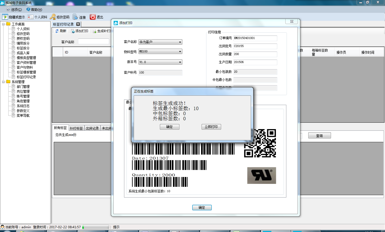Collapse the 系统管理 tree node
This screenshot has width=385, height=232.
point(3,82)
